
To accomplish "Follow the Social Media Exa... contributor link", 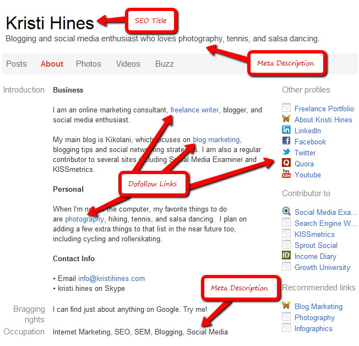I will click(x=325, y=212).
